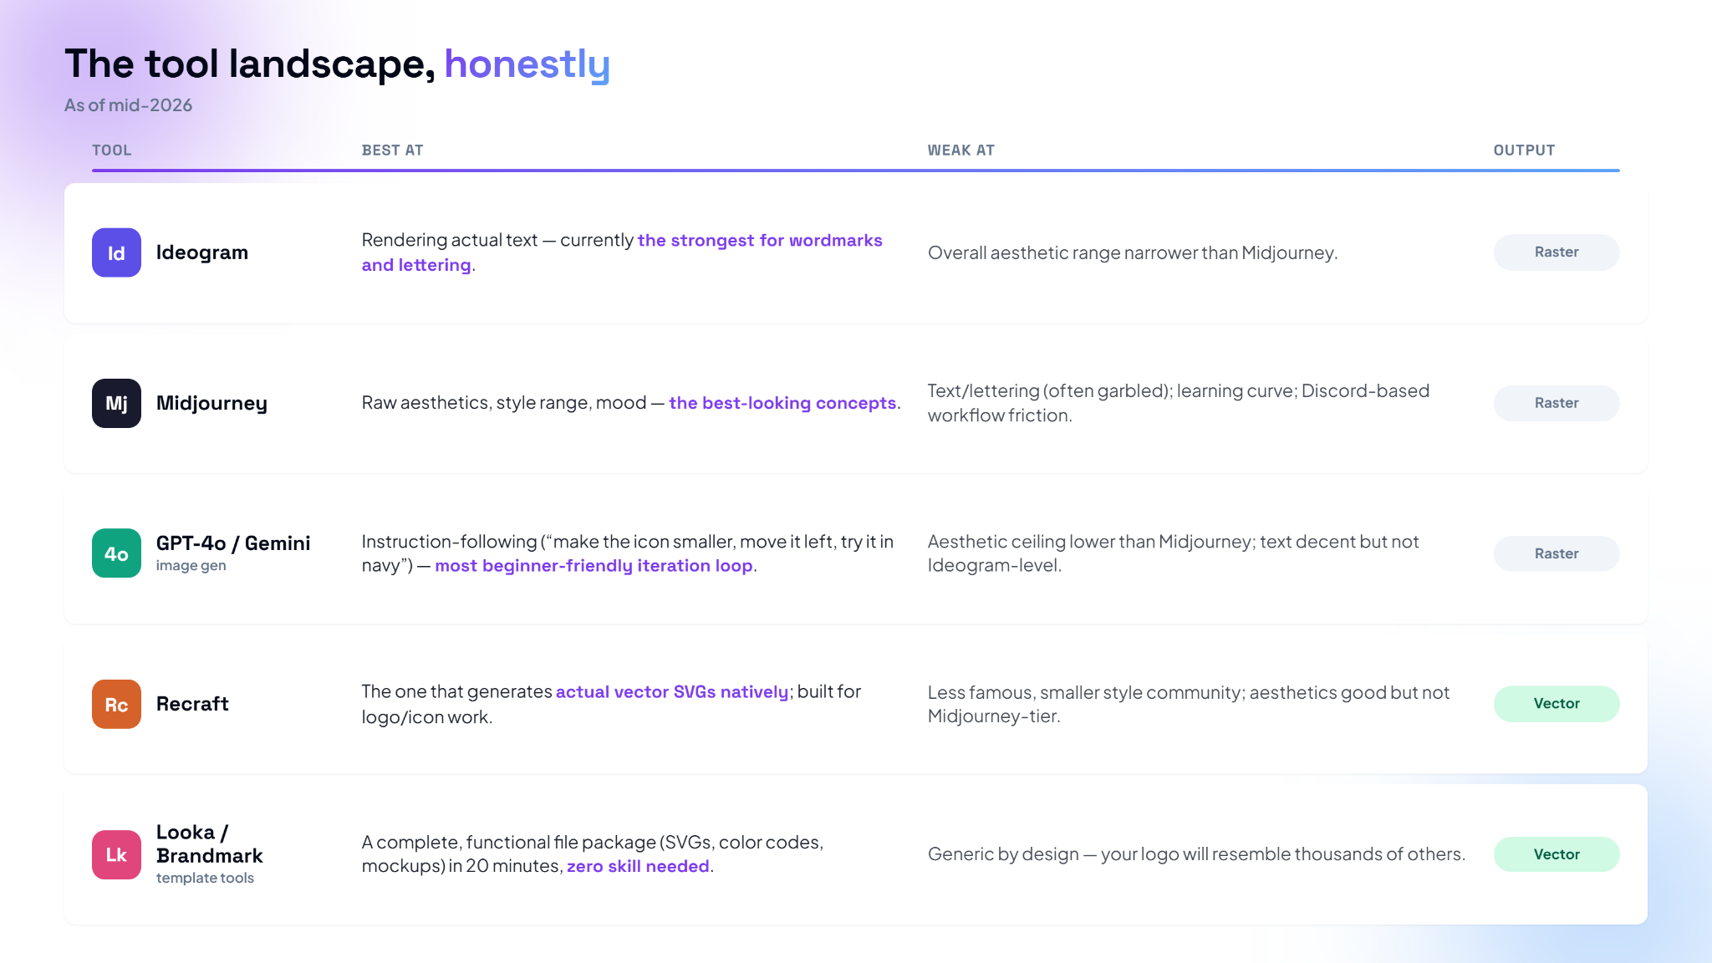Click the pink Looka 'Lk' icon
Viewport: 1712px width, 963px height.
click(x=116, y=854)
